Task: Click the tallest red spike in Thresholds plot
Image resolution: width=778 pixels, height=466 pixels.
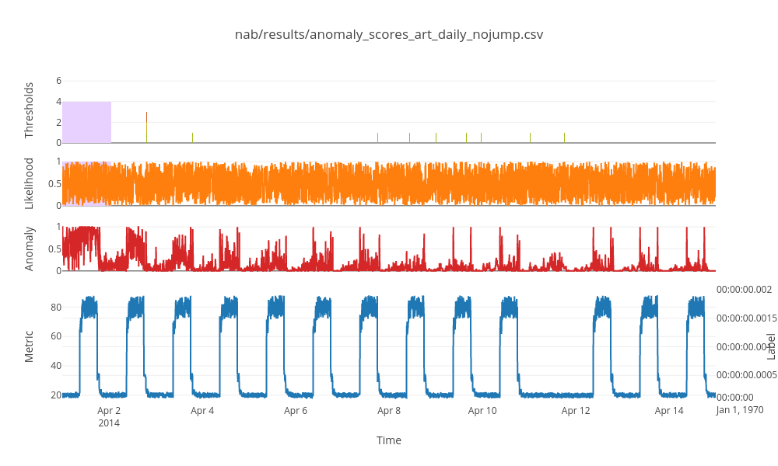Action: pyautogui.click(x=146, y=127)
